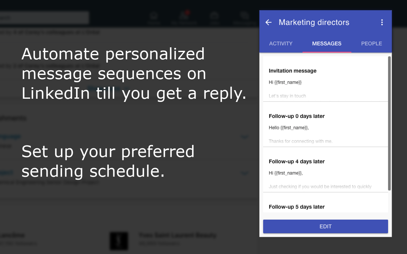Open the People tab

[x=371, y=43]
